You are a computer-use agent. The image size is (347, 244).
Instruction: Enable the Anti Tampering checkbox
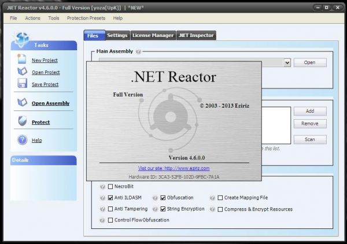point(110,209)
